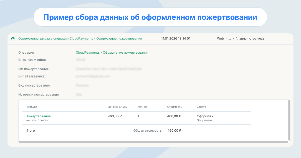
Task: Click the event timestamp 11.01.2026 13:14:01
Action: (x=176, y=39)
